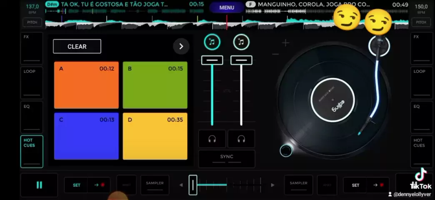Tap the left arrow beside the crossfader
Viewport: 435px width, 200px height.
181,185
